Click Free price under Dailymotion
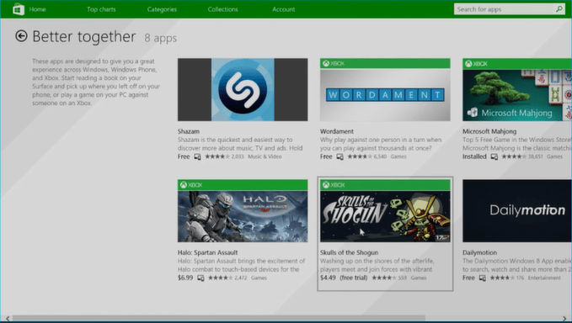The width and height of the screenshot is (572, 323). [x=468, y=278]
